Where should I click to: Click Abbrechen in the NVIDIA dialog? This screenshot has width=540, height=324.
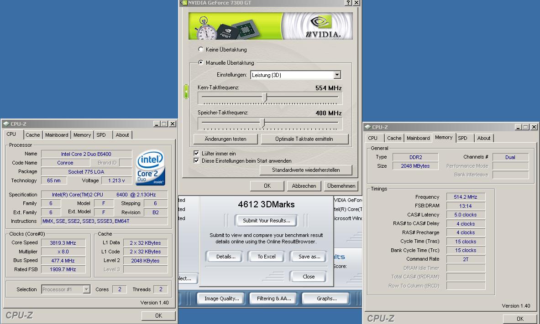click(304, 186)
